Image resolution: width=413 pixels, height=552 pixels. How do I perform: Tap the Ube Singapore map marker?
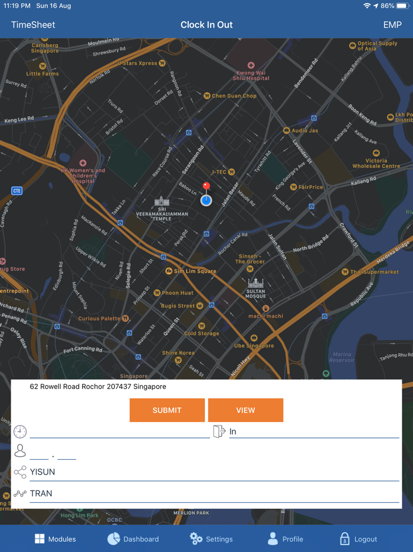pyautogui.click(x=254, y=338)
